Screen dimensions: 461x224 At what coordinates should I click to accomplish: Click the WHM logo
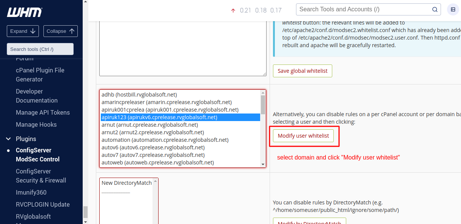click(x=25, y=12)
